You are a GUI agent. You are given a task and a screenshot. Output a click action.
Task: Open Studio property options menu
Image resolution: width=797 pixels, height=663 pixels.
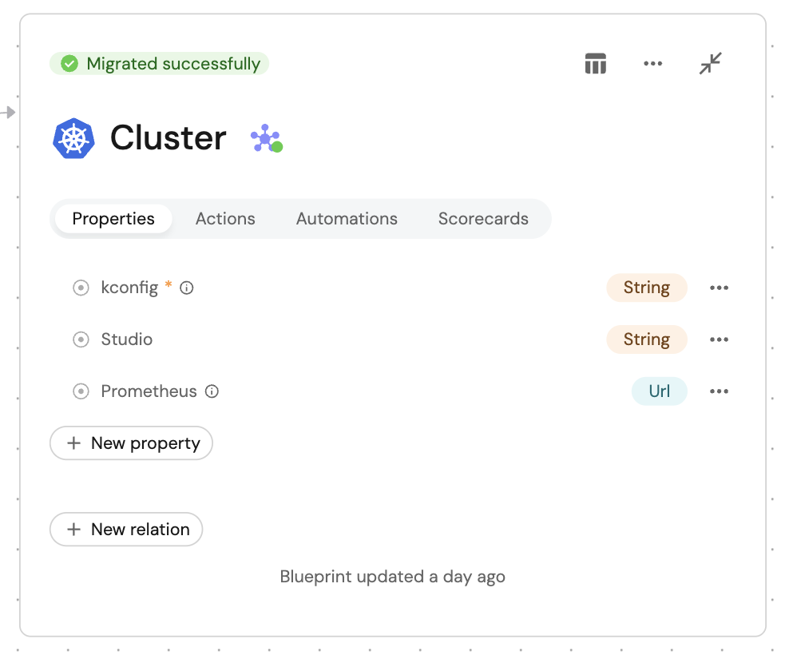(719, 339)
